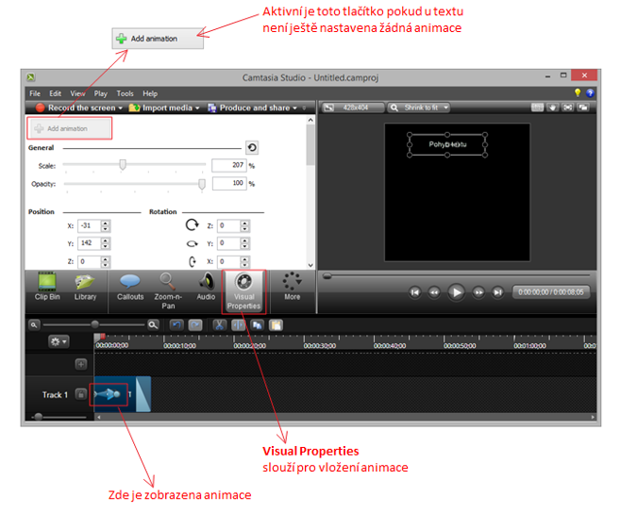The image size is (621, 513).
Task: Open the Clip Bin panel
Action: (x=48, y=287)
